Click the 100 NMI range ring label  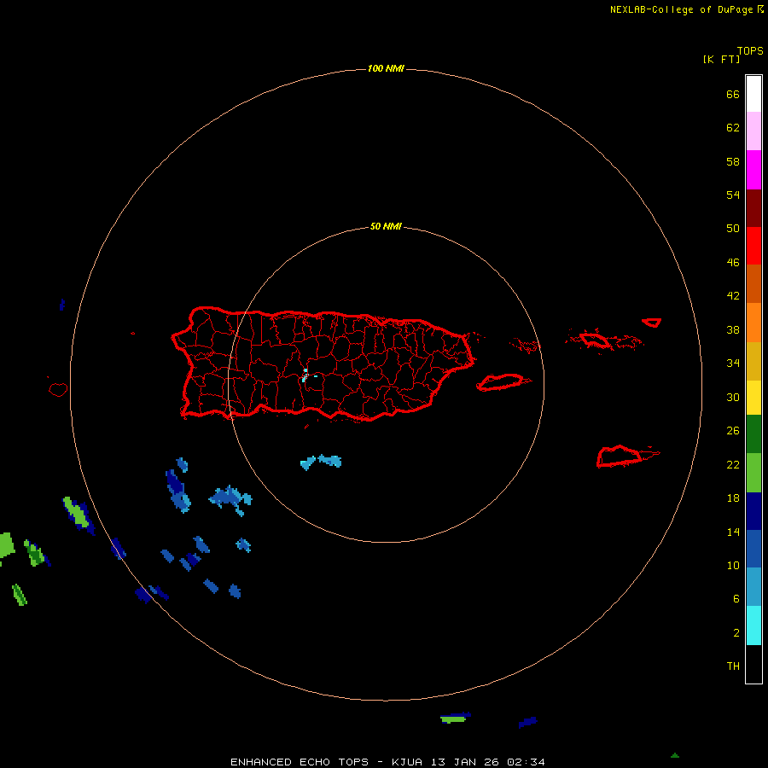click(x=386, y=68)
